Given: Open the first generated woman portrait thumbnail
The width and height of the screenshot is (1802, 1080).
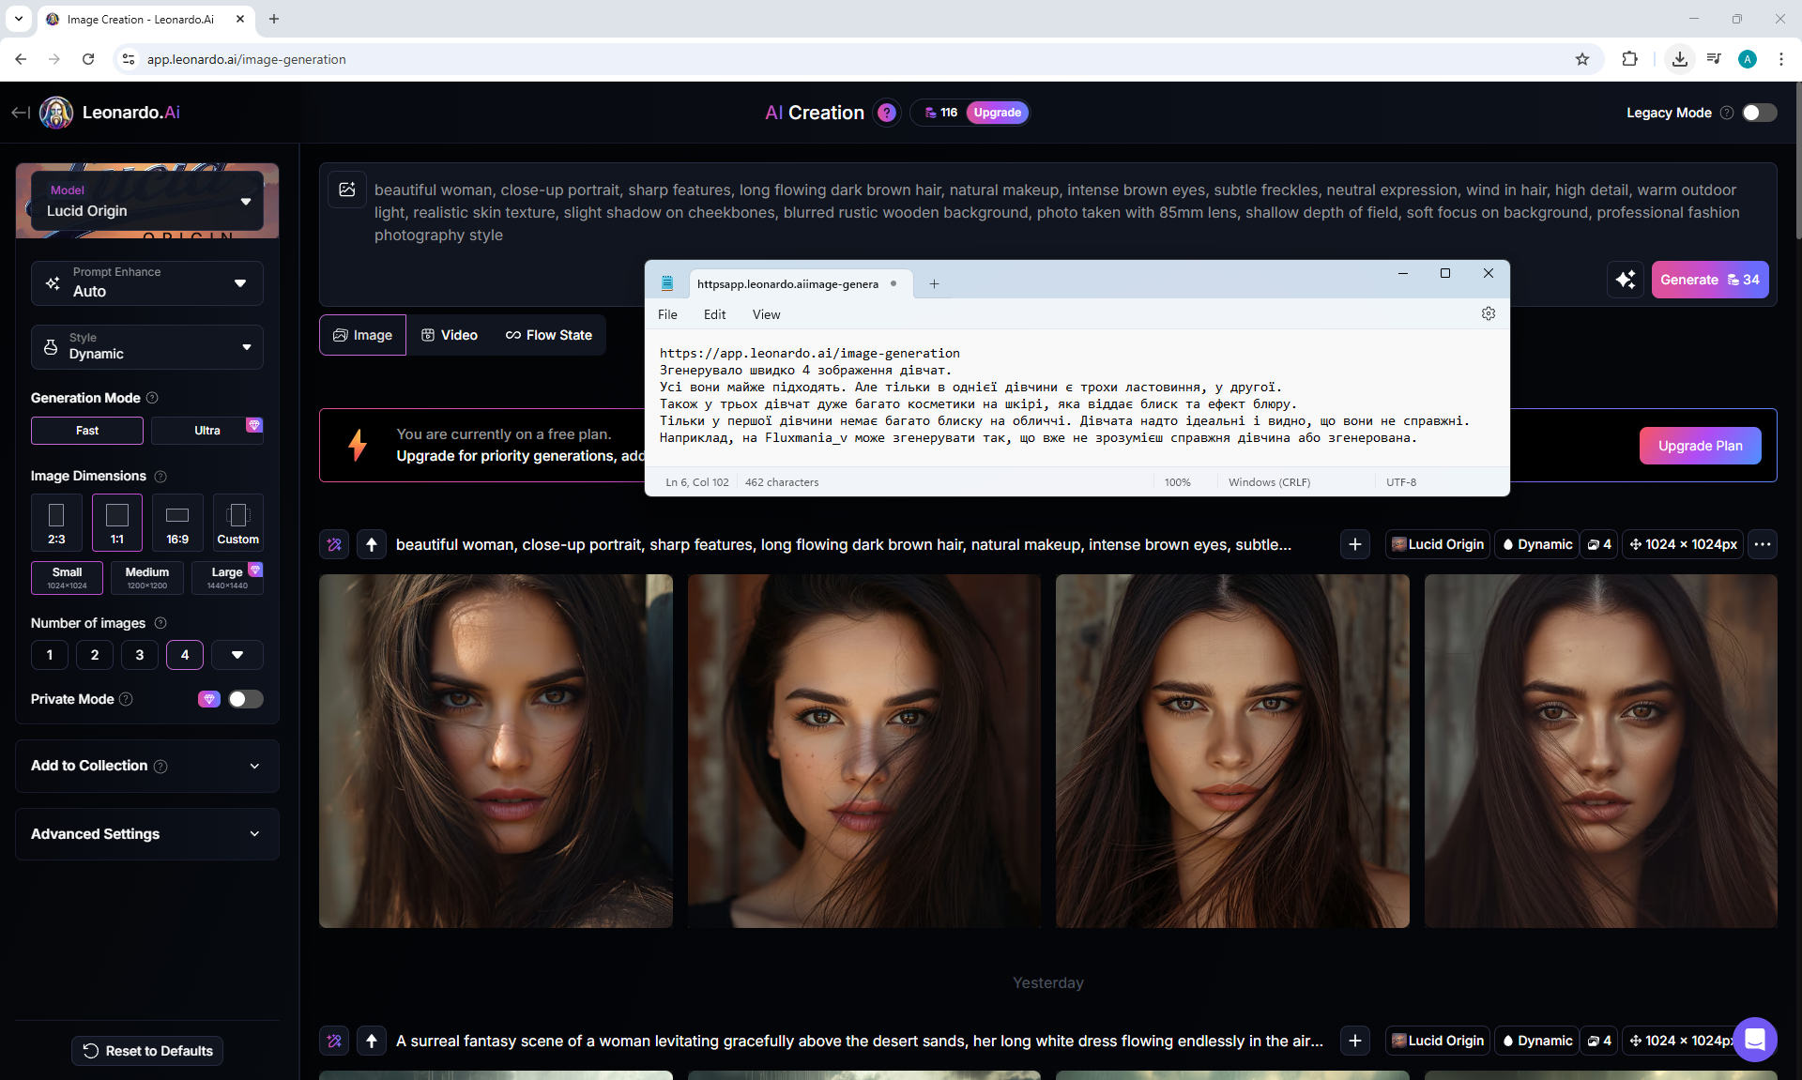Looking at the screenshot, I should pos(496,751).
